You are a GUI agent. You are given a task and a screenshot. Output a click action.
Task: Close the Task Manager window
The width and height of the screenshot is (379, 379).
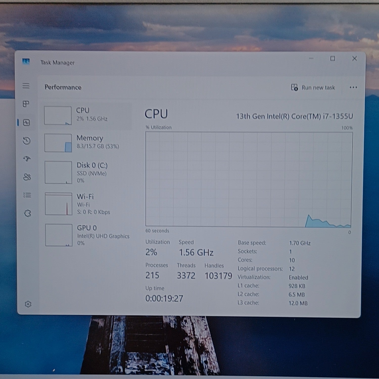coord(354,58)
